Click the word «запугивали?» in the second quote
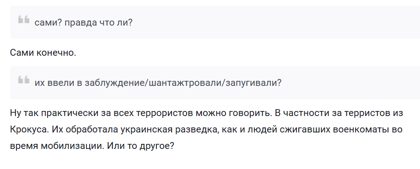The width and height of the screenshot is (420, 169). point(253,83)
